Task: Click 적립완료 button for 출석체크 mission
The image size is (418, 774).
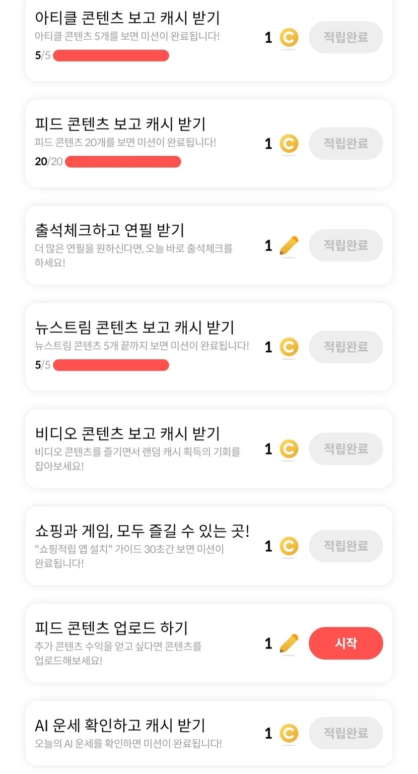Action: (345, 245)
